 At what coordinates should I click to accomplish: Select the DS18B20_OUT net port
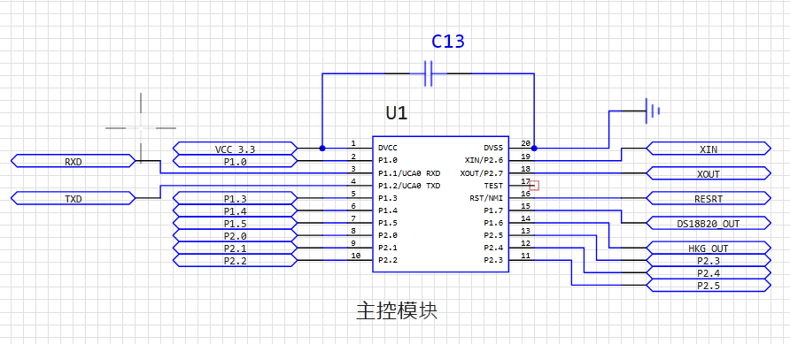pos(709,224)
